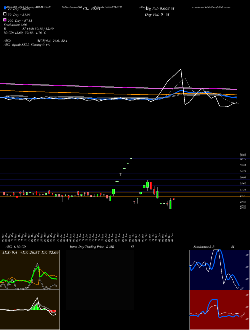Open the MACD histogram chart panel
250x330 pixels.
point(30,310)
